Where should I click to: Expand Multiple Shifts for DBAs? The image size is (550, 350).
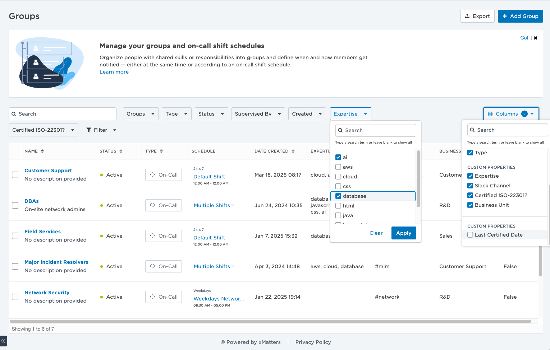coord(214,205)
